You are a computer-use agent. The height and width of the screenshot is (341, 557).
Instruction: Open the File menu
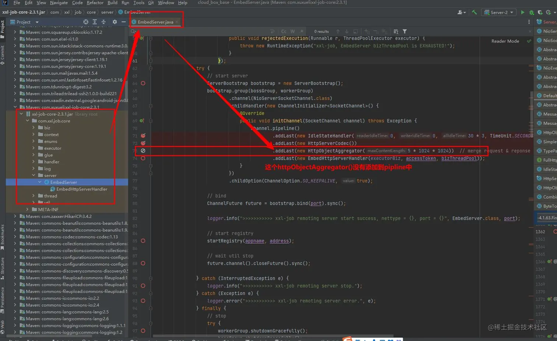click(x=17, y=3)
